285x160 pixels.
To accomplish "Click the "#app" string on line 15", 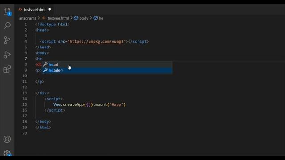I will [116, 104].
